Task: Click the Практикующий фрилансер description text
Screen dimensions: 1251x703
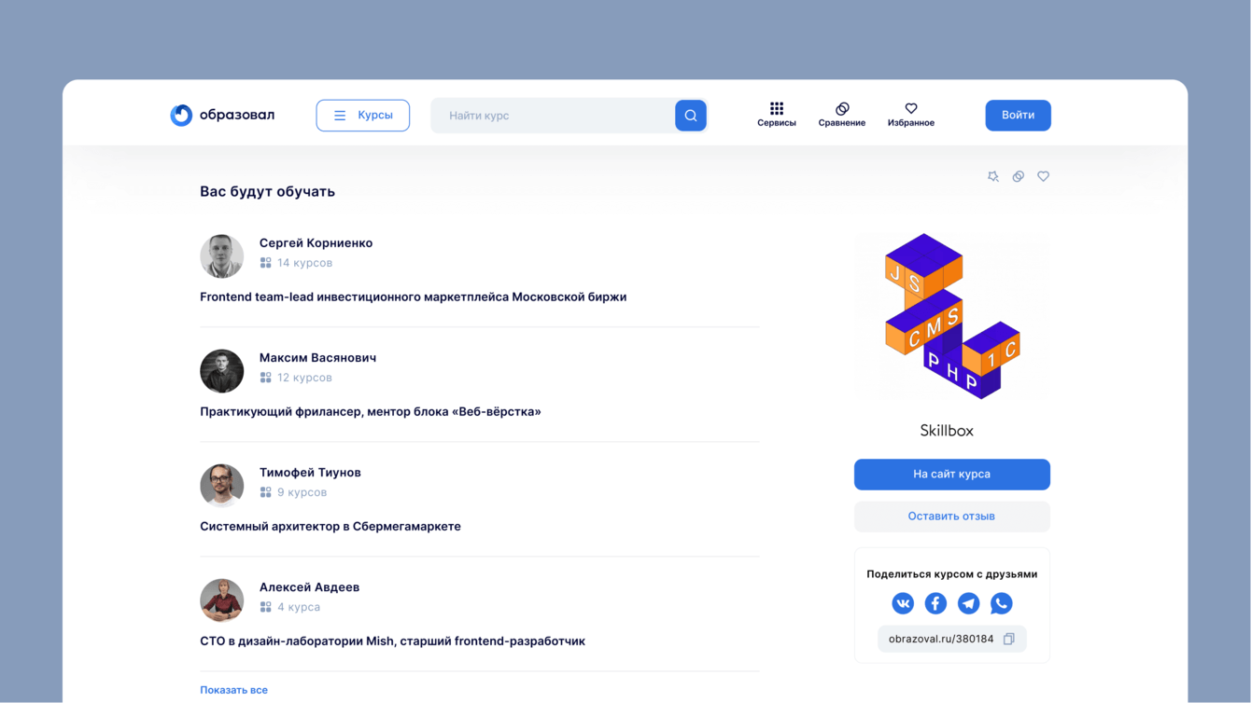Action: (x=371, y=412)
